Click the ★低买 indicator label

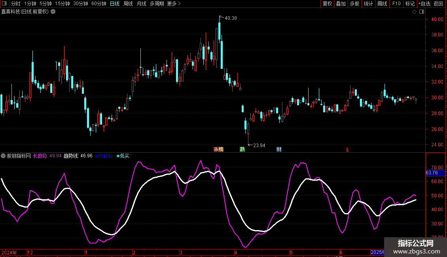click(123, 156)
